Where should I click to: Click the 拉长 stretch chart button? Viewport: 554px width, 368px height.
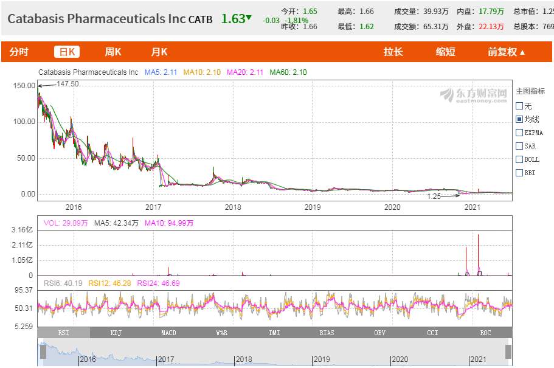393,52
